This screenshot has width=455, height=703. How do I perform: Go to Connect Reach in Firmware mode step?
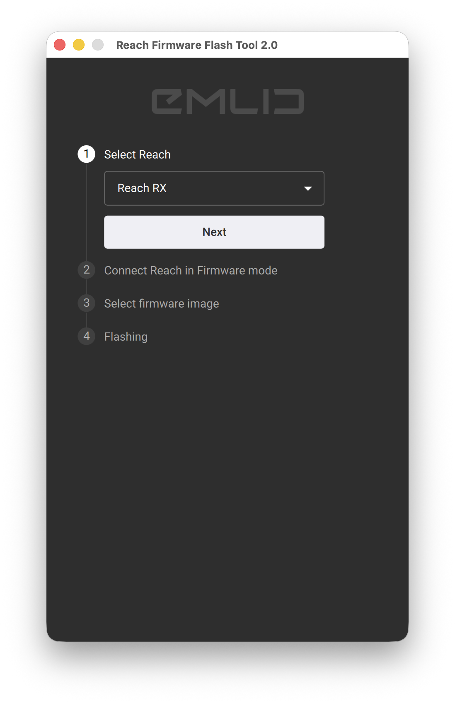click(x=191, y=270)
